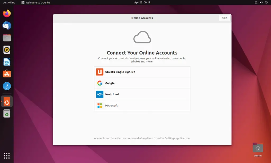This screenshot has width=271, height=163.
Task: Open LibreOffice Writer from the dock
Action: click(x=6, y=62)
